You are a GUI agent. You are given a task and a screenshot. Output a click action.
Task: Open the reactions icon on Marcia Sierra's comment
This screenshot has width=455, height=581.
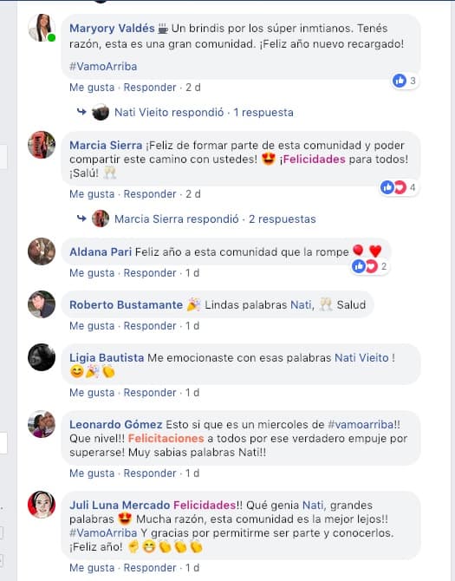point(393,187)
